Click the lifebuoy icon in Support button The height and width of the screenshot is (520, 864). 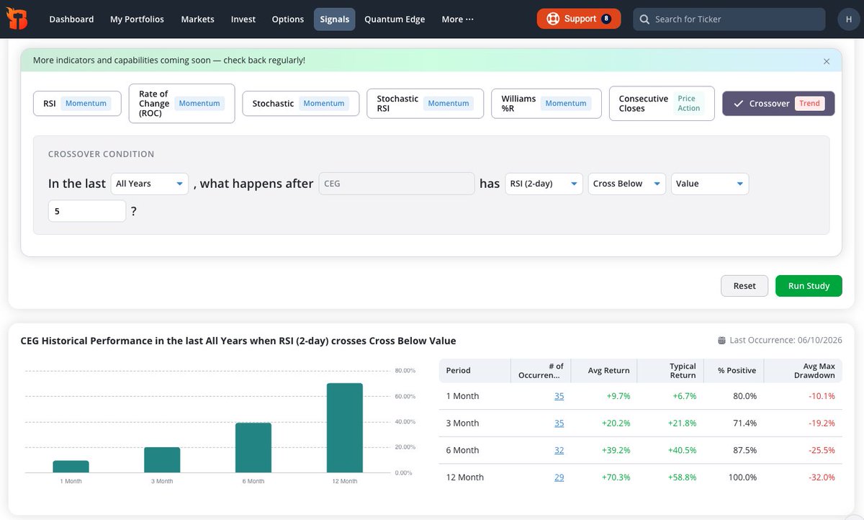(x=553, y=19)
